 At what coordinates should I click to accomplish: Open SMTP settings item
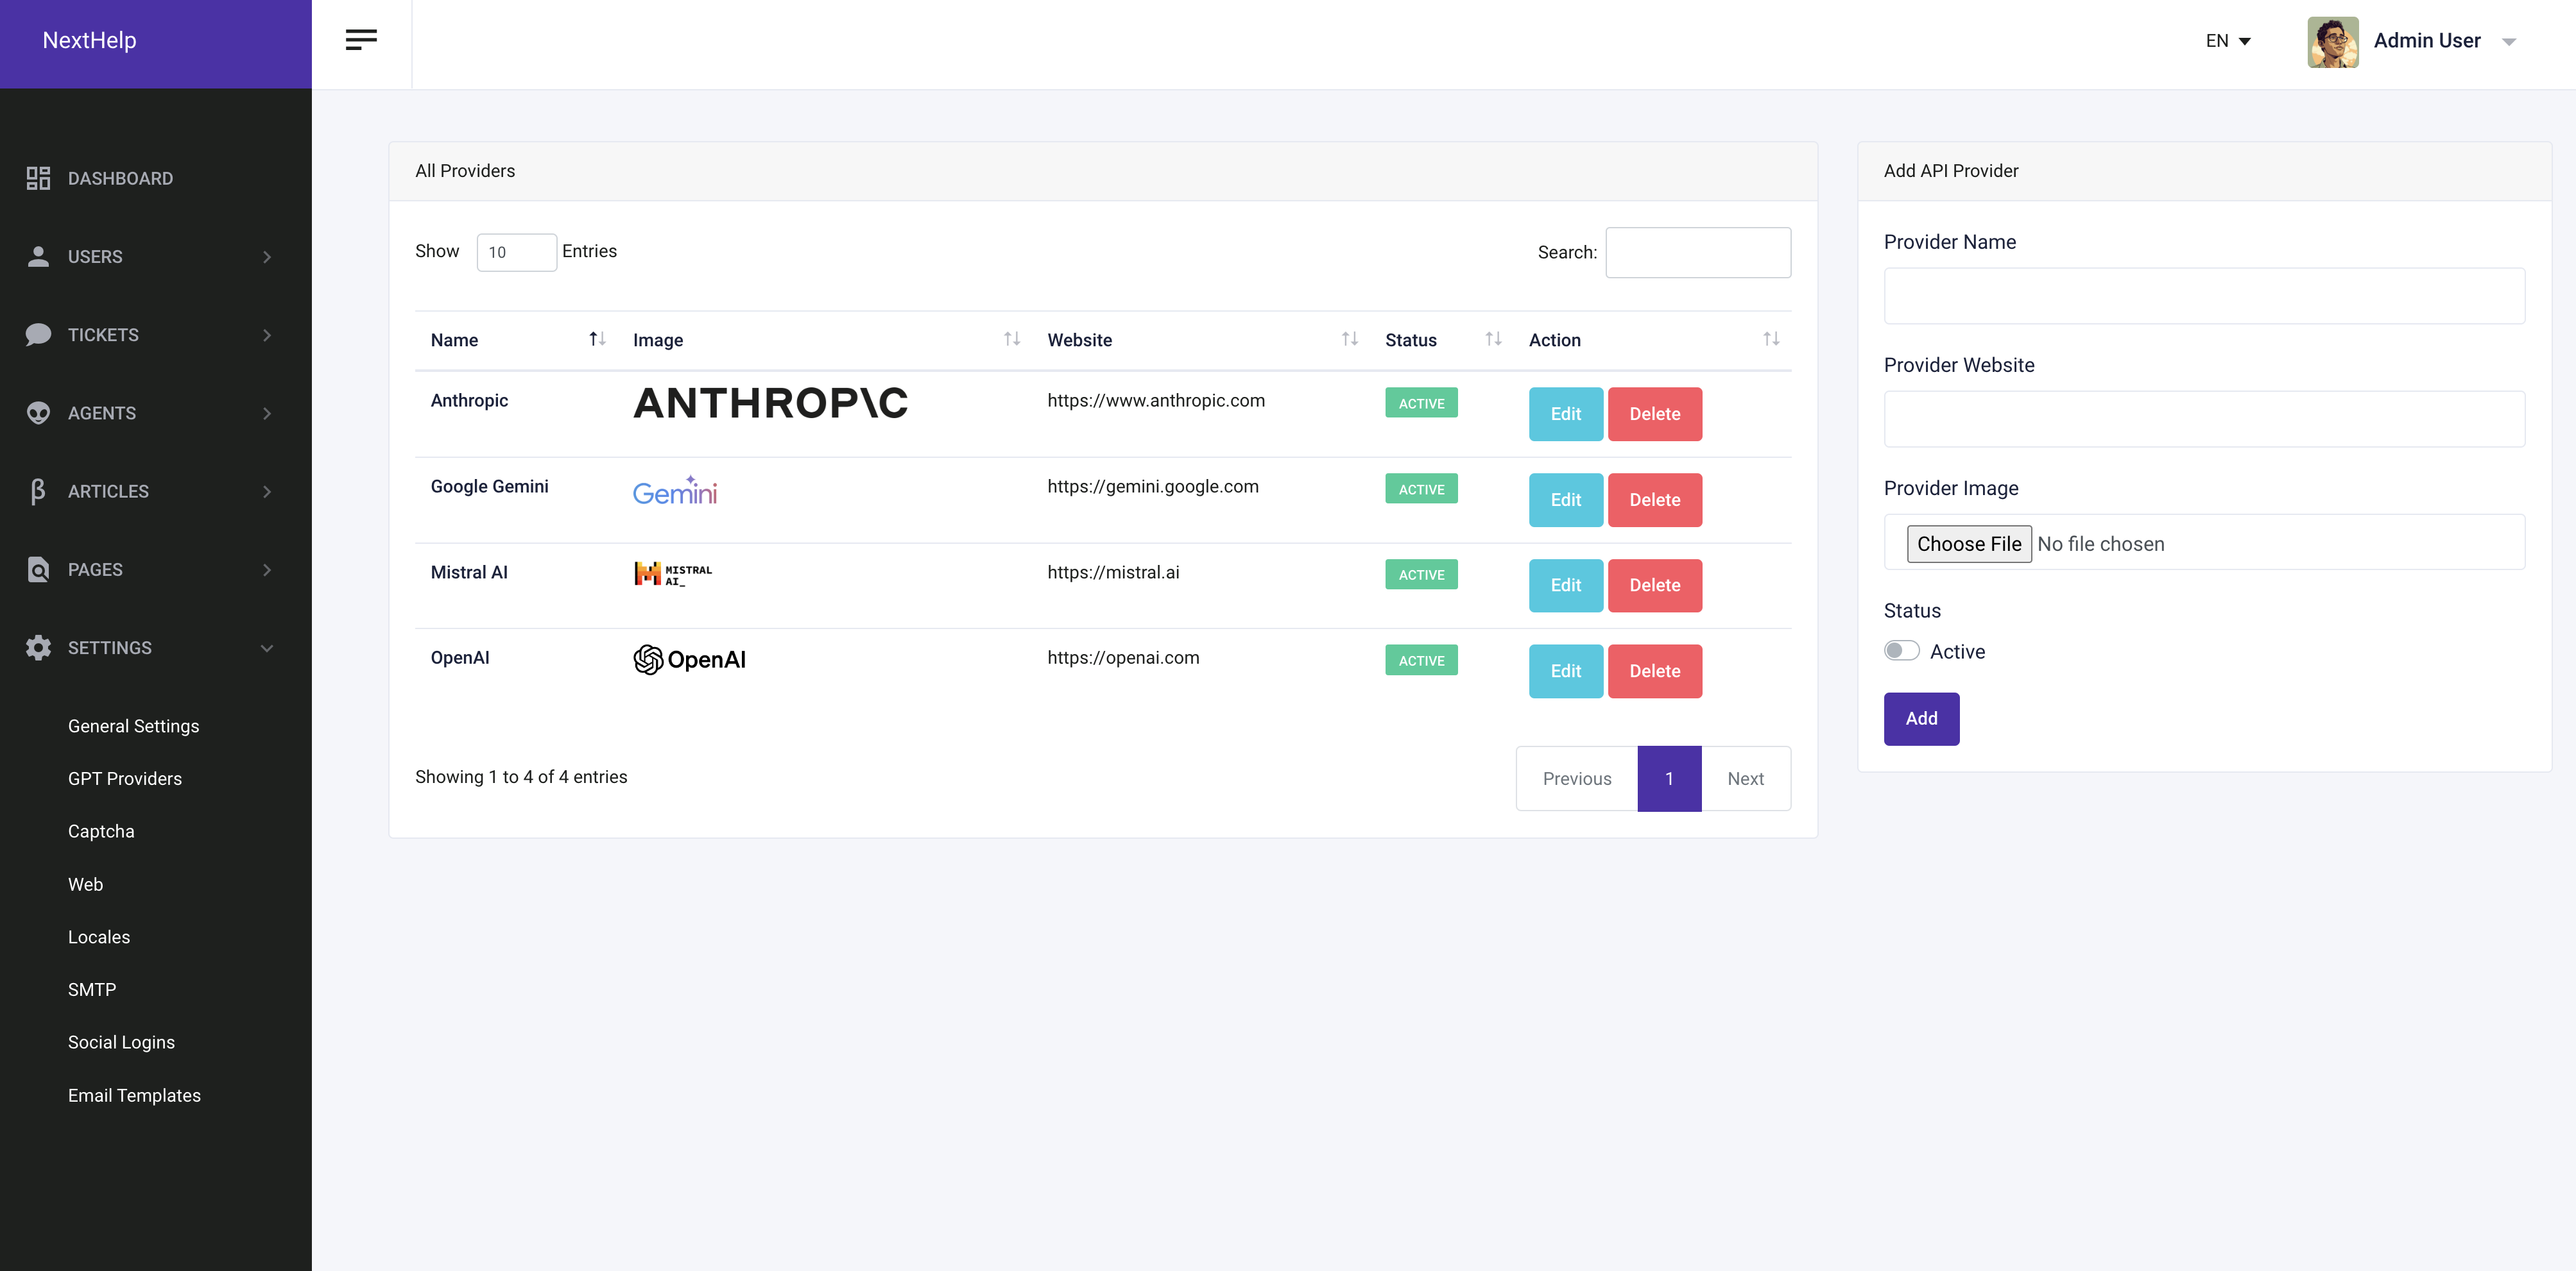[x=92, y=989]
